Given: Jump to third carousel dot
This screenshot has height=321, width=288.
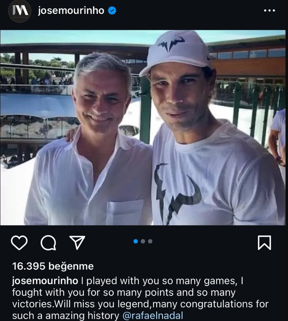Looking at the screenshot, I should tap(150, 241).
